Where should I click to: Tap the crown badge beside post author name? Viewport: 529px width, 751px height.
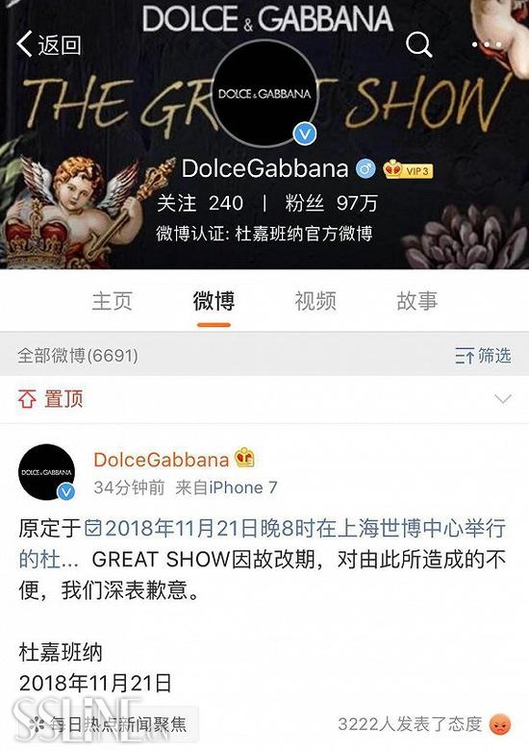click(x=245, y=459)
